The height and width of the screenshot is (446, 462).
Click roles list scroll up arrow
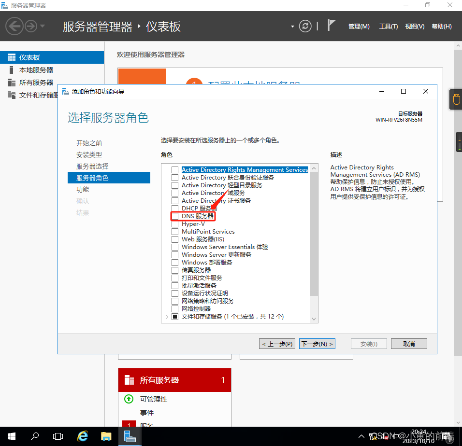[x=314, y=168]
